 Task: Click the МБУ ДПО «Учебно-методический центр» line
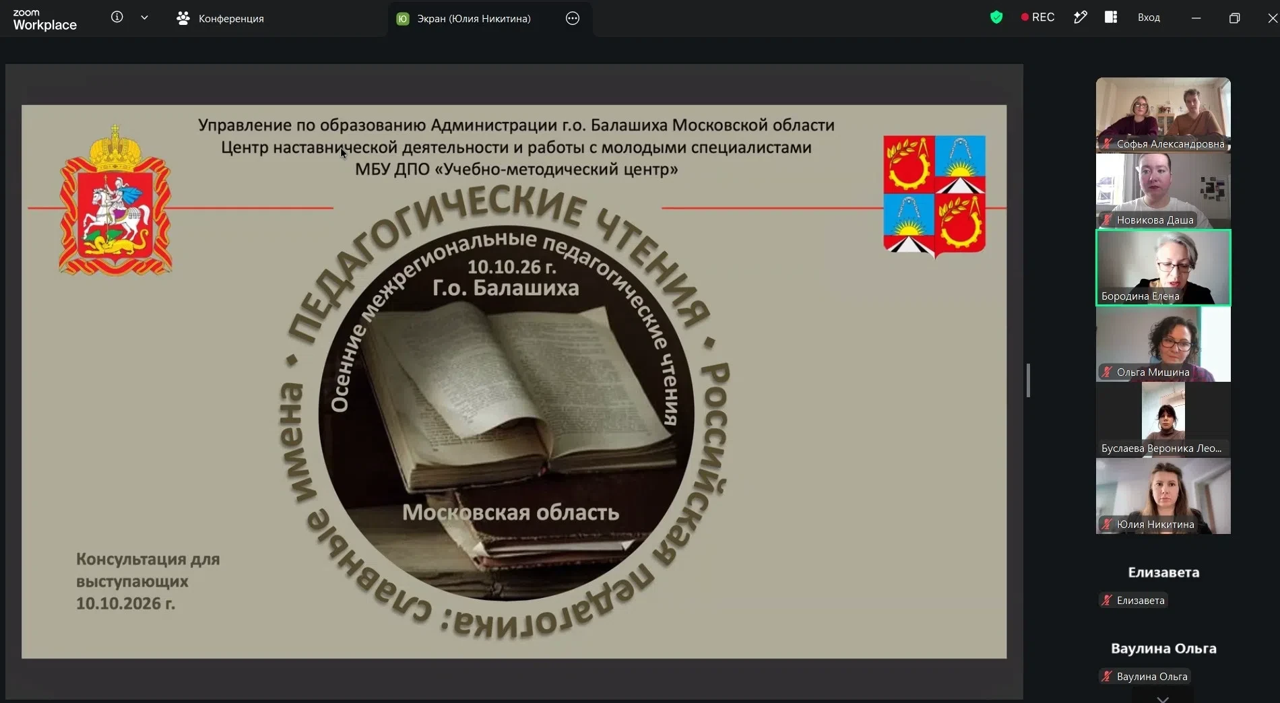(516, 169)
